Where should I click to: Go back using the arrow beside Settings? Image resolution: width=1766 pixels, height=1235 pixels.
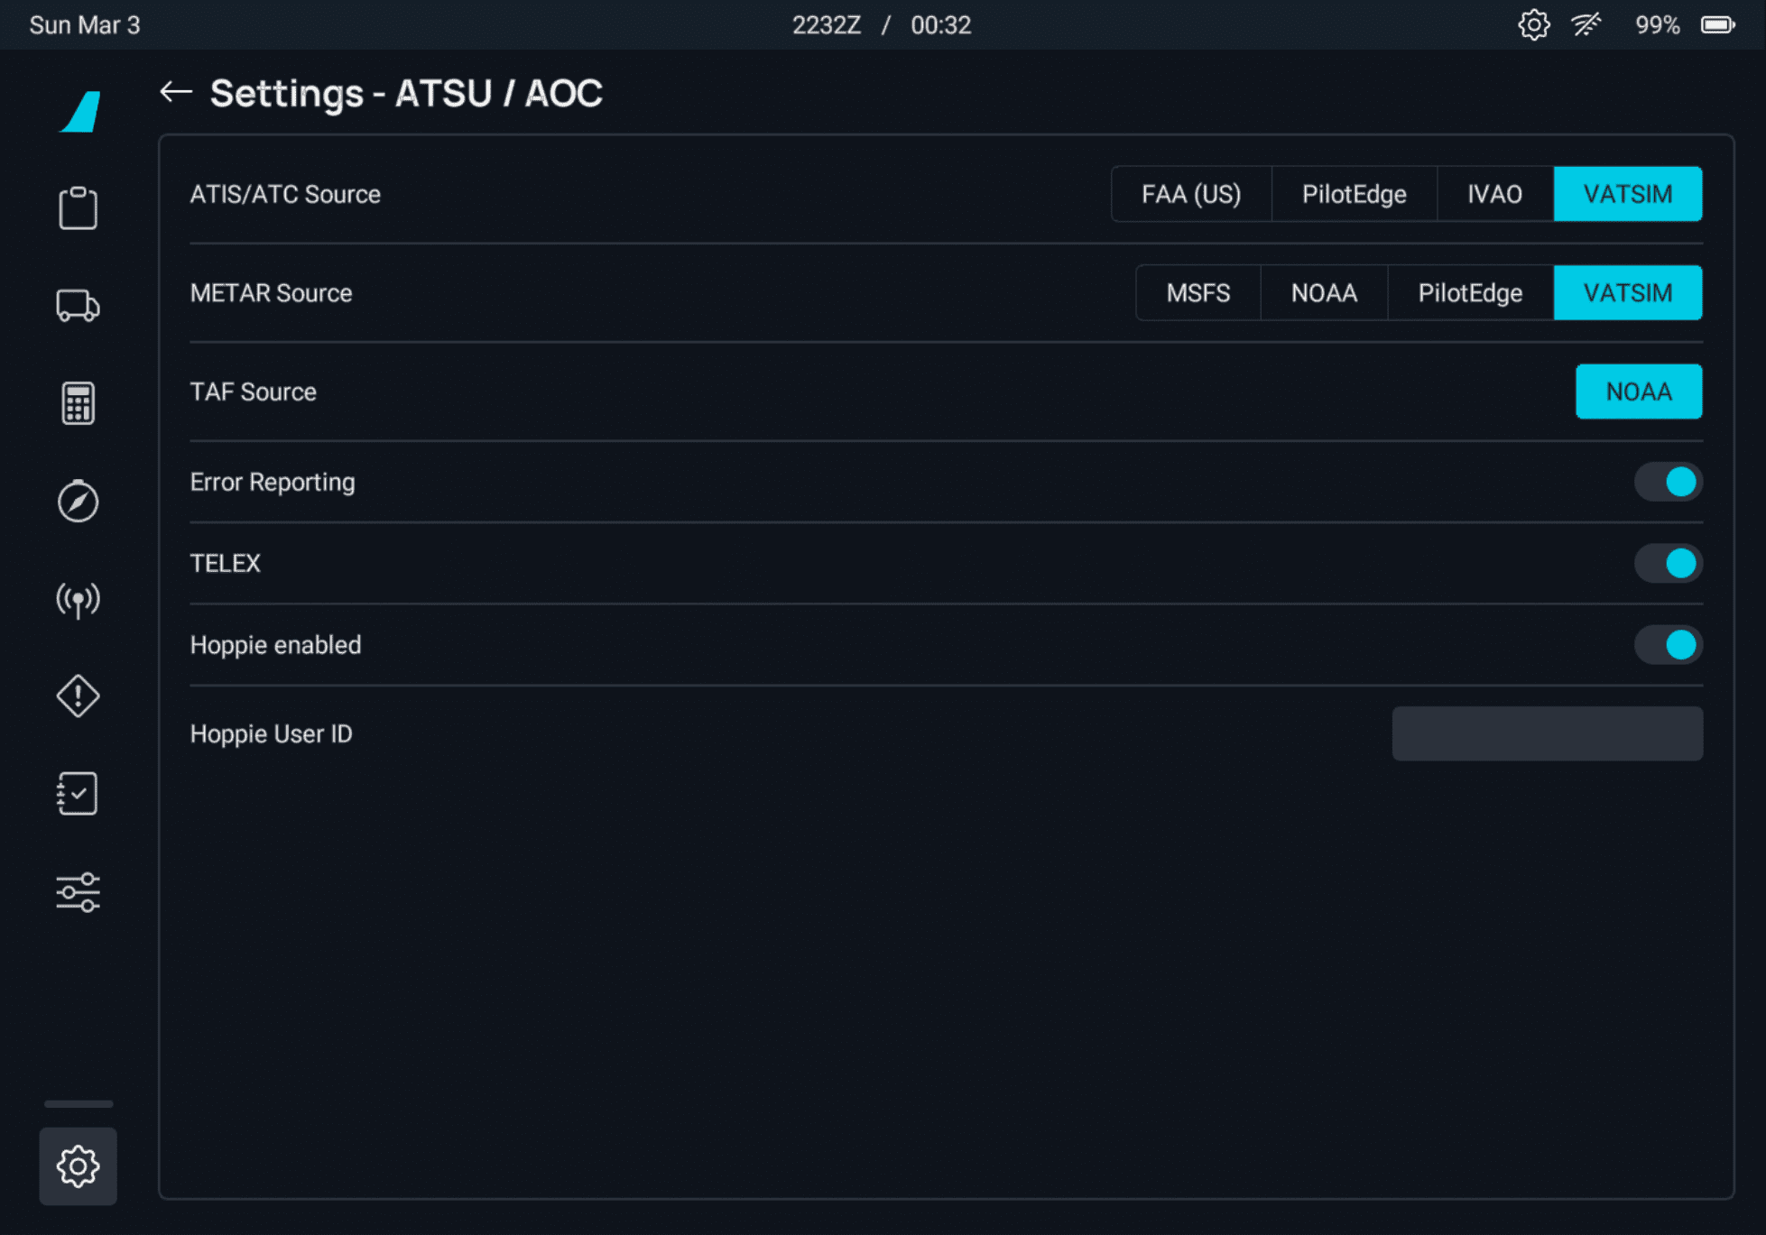176,92
